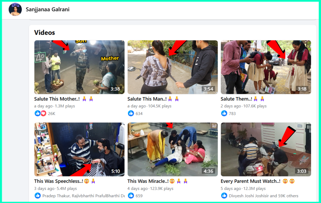
Task: View the 26K reactions count
Action: pyautogui.click(x=52, y=114)
